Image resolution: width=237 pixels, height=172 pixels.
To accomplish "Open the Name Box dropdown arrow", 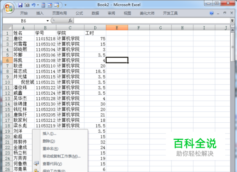I will click(47, 21).
